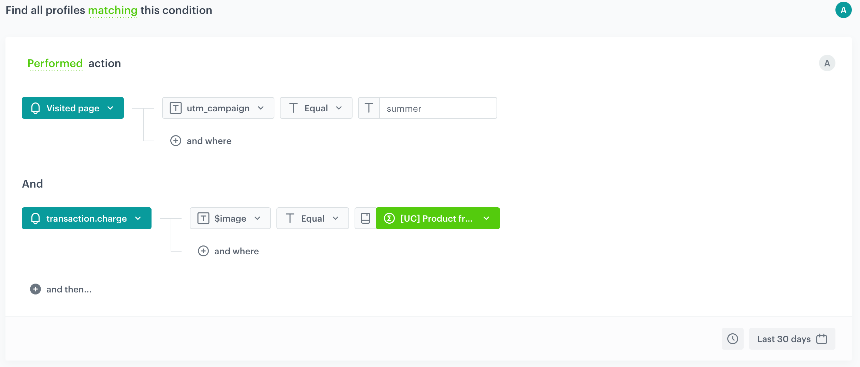Click the book icon left of [UC] Product
The height and width of the screenshot is (367, 860).
365,218
